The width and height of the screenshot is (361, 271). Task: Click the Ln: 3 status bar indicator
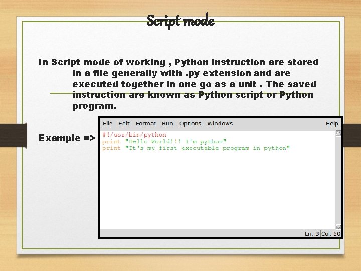pyautogui.click(x=312, y=234)
